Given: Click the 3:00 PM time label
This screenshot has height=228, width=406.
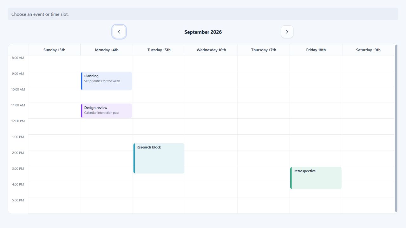Looking at the screenshot, I should (18, 169).
